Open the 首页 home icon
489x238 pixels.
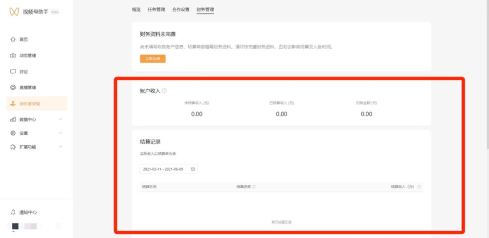13,40
